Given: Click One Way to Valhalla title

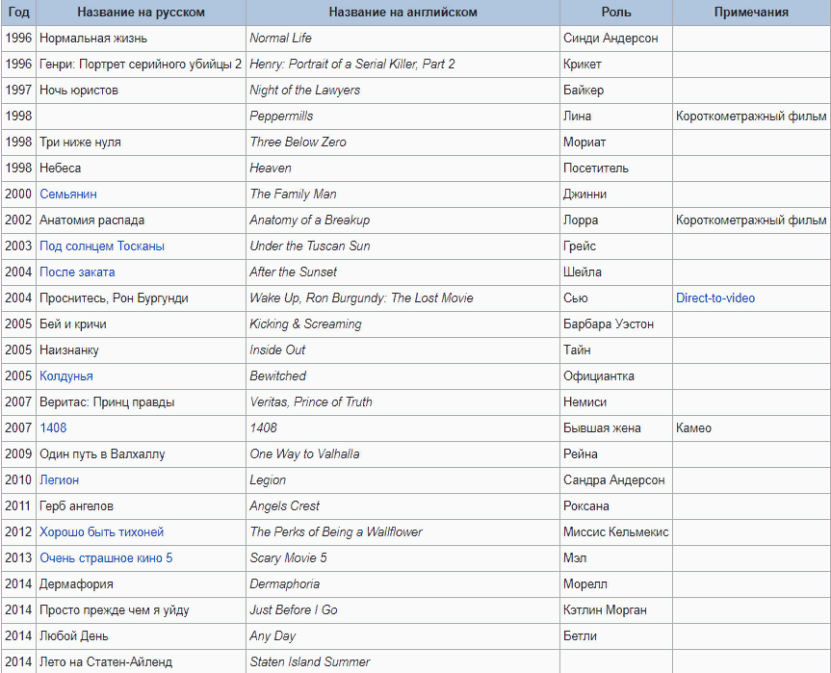Looking at the screenshot, I should pos(304,453).
